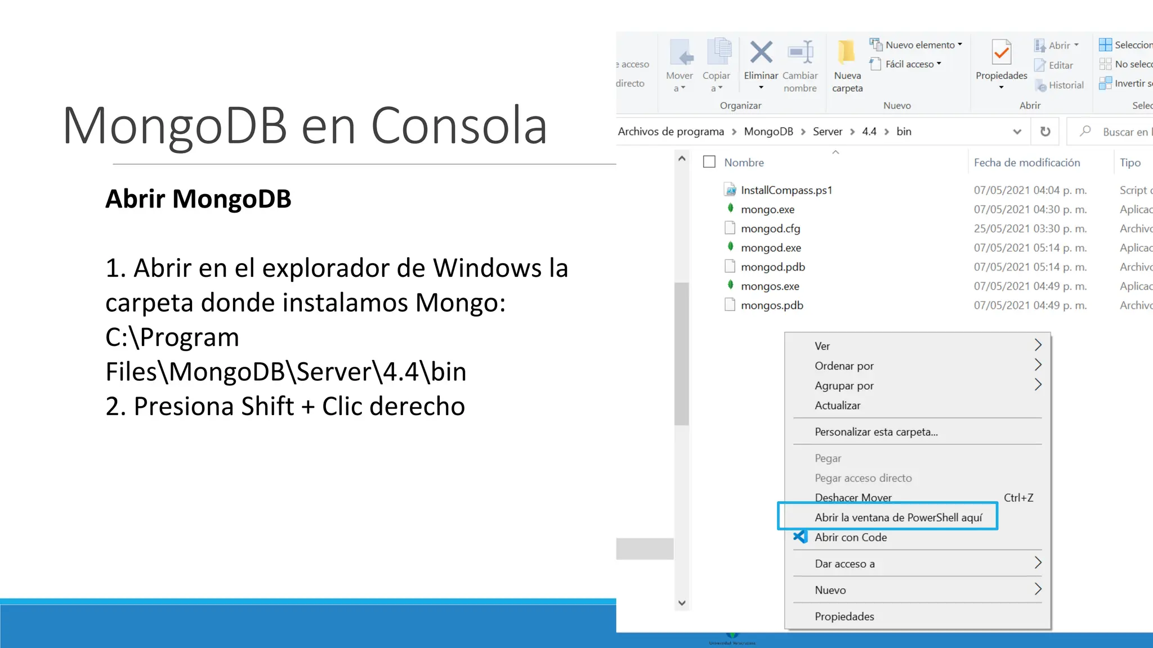Open the Eliminar dropdown arrow
This screenshot has width=1153, height=648.
pos(761,88)
